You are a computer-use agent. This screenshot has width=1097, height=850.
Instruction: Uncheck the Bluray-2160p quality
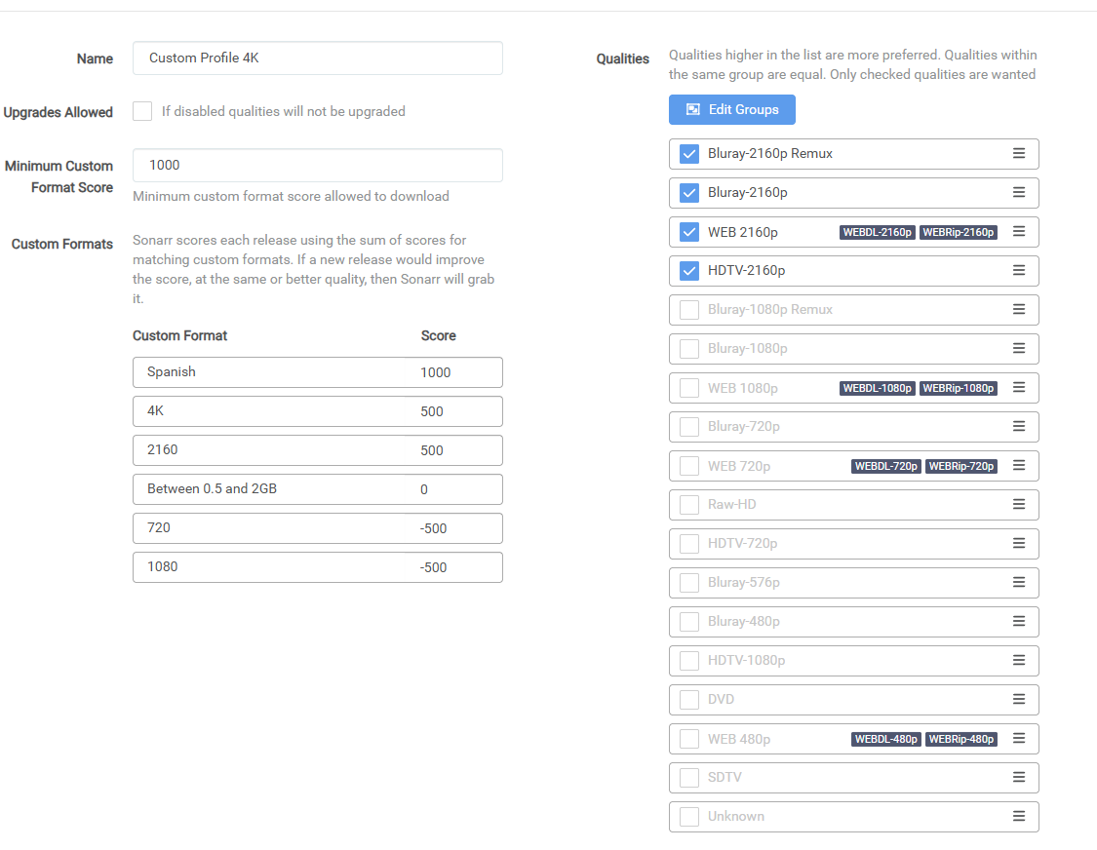click(689, 193)
